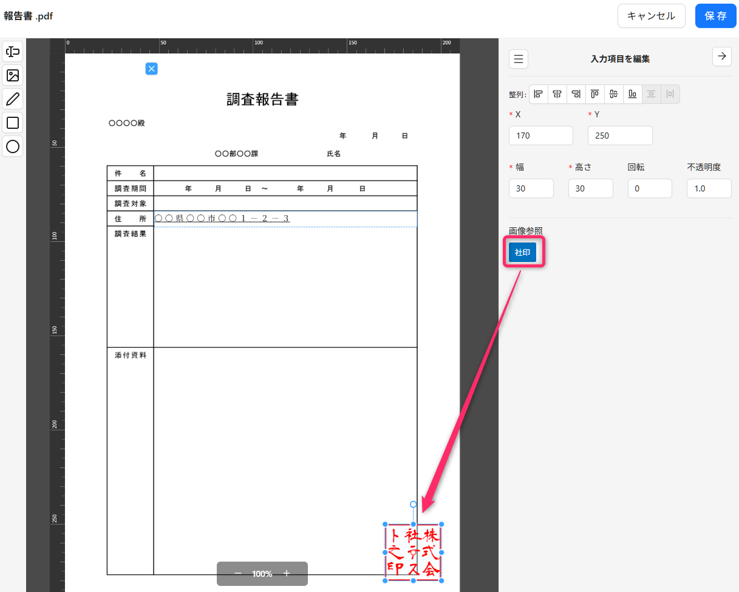Align selected items to bottom edge
The width and height of the screenshot is (739, 592).
click(x=633, y=94)
